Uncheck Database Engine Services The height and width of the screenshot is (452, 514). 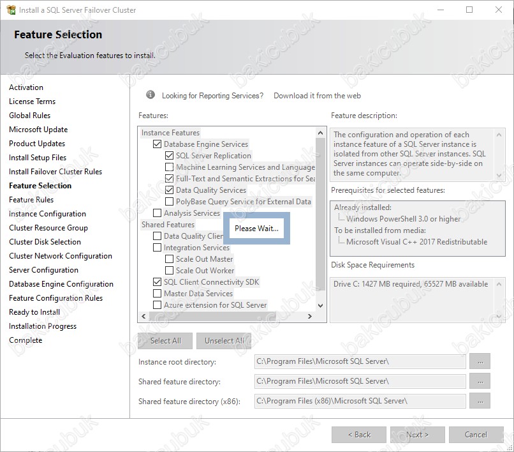(157, 144)
